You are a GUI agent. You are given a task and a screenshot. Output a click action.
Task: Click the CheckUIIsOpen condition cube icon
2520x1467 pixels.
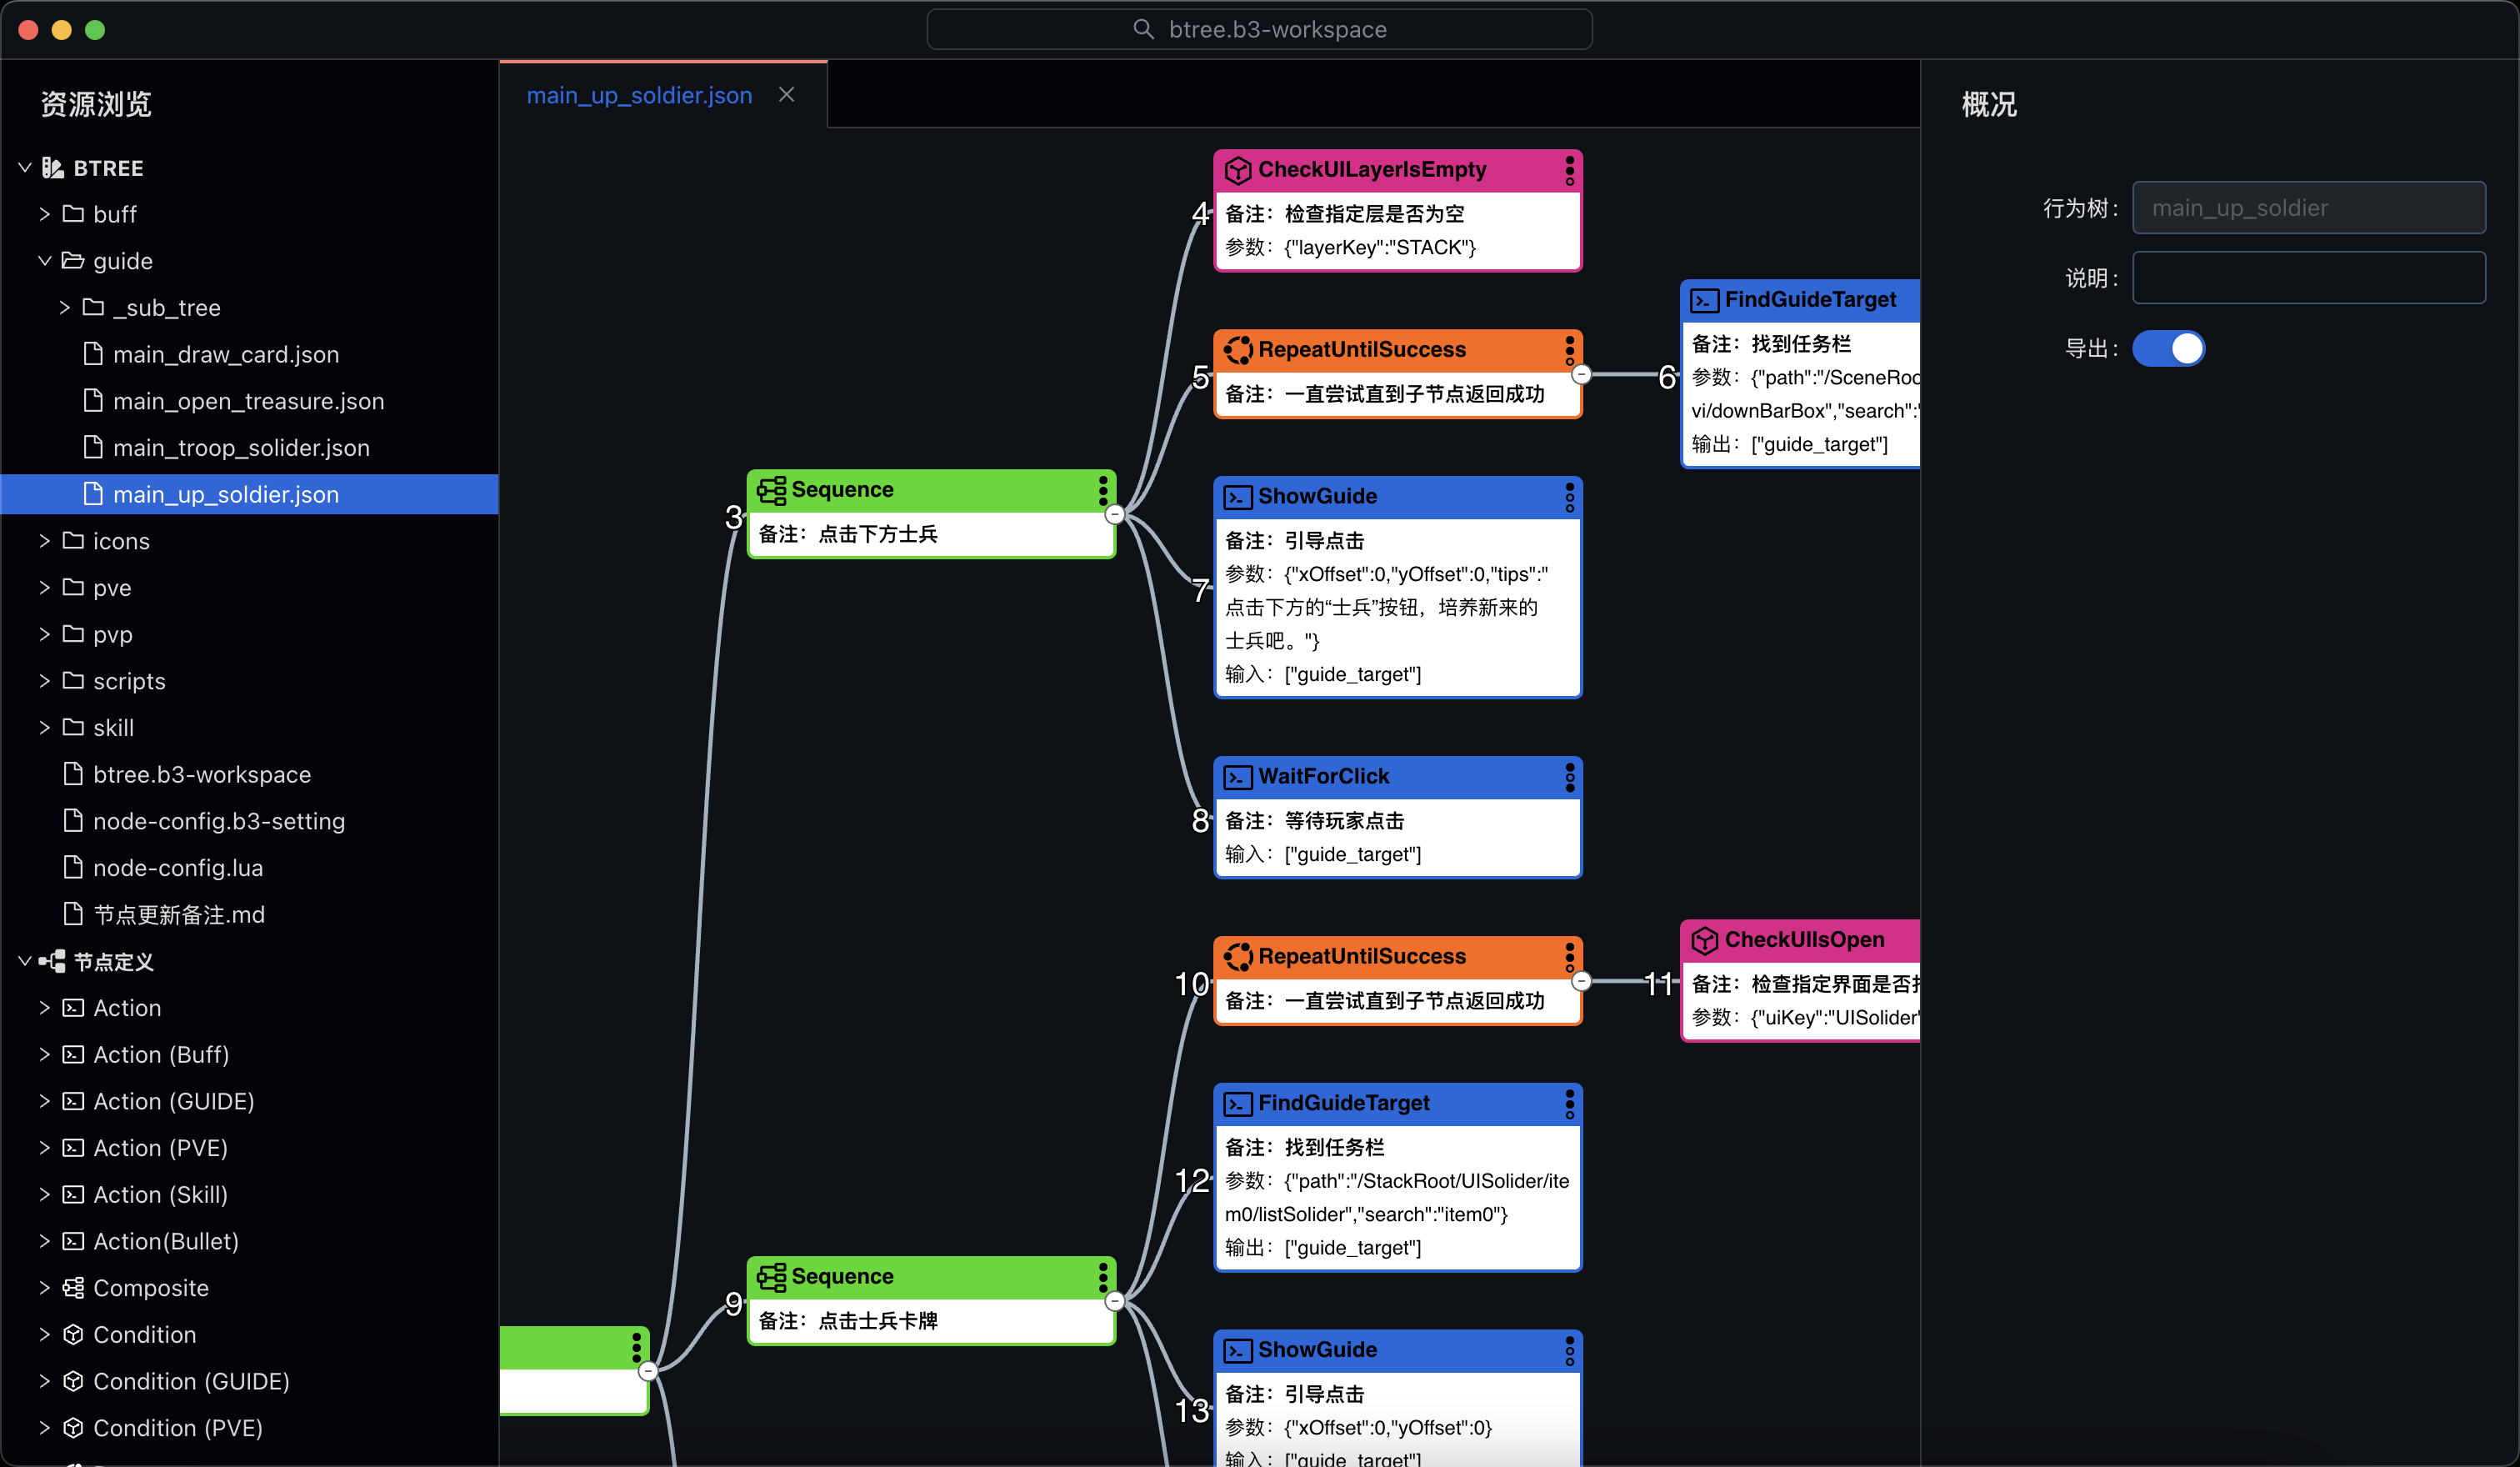point(1704,940)
